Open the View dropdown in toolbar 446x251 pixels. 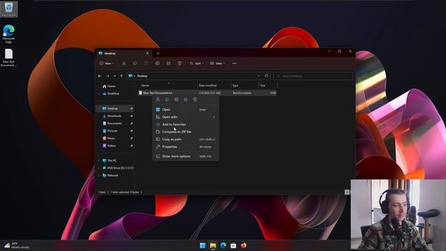(217, 63)
